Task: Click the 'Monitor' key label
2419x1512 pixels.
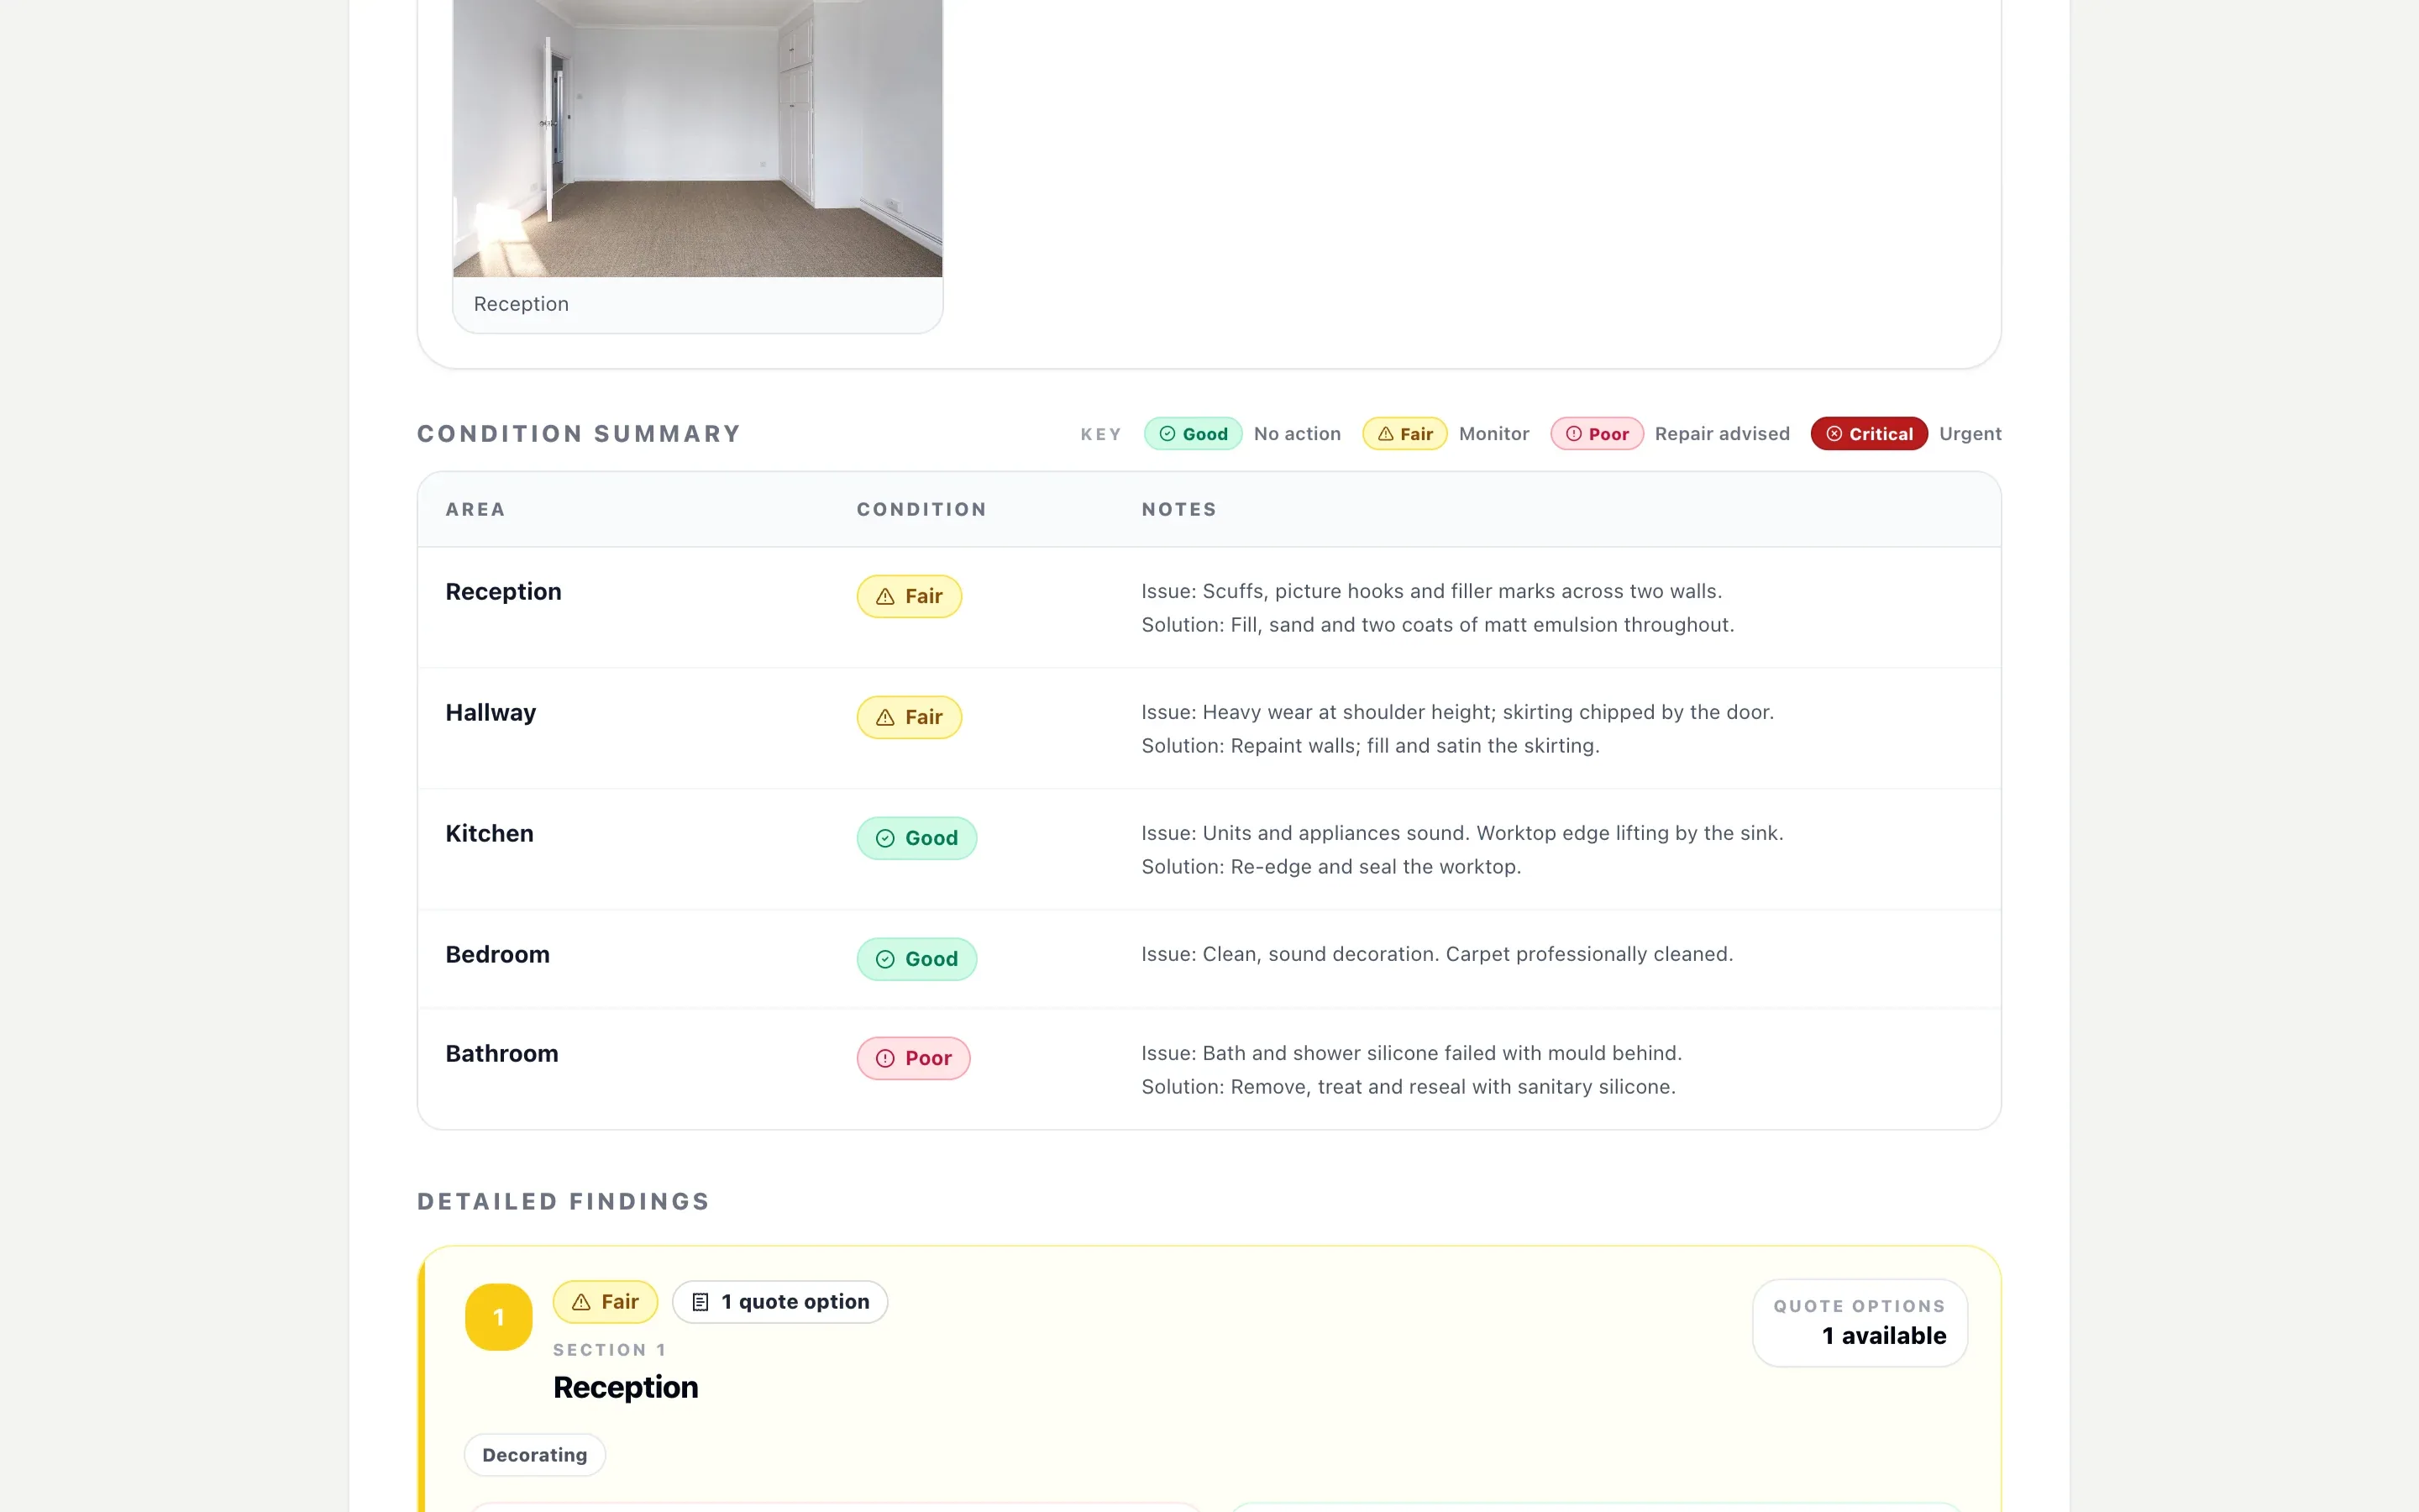Action: (x=1494, y=434)
